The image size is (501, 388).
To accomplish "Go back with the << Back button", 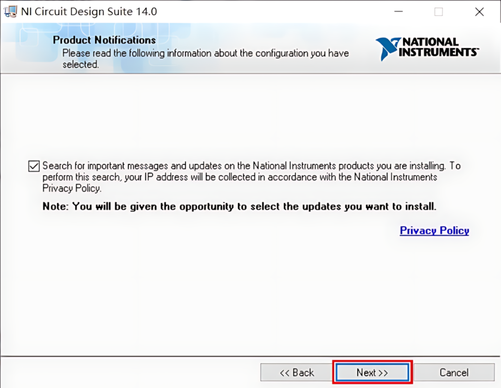I will pos(296,372).
